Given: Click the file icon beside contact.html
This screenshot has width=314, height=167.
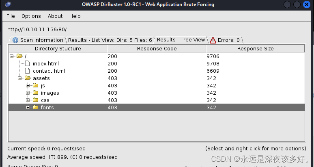Looking at the screenshot, I should (28, 71).
